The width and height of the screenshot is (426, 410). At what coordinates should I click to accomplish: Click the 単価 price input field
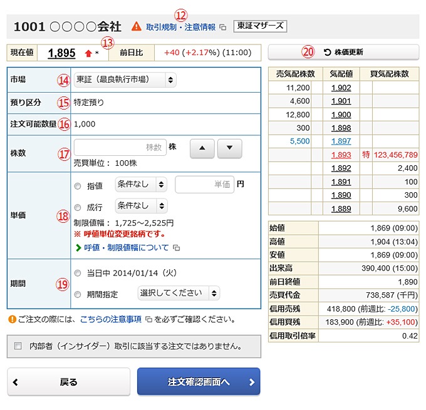point(205,185)
